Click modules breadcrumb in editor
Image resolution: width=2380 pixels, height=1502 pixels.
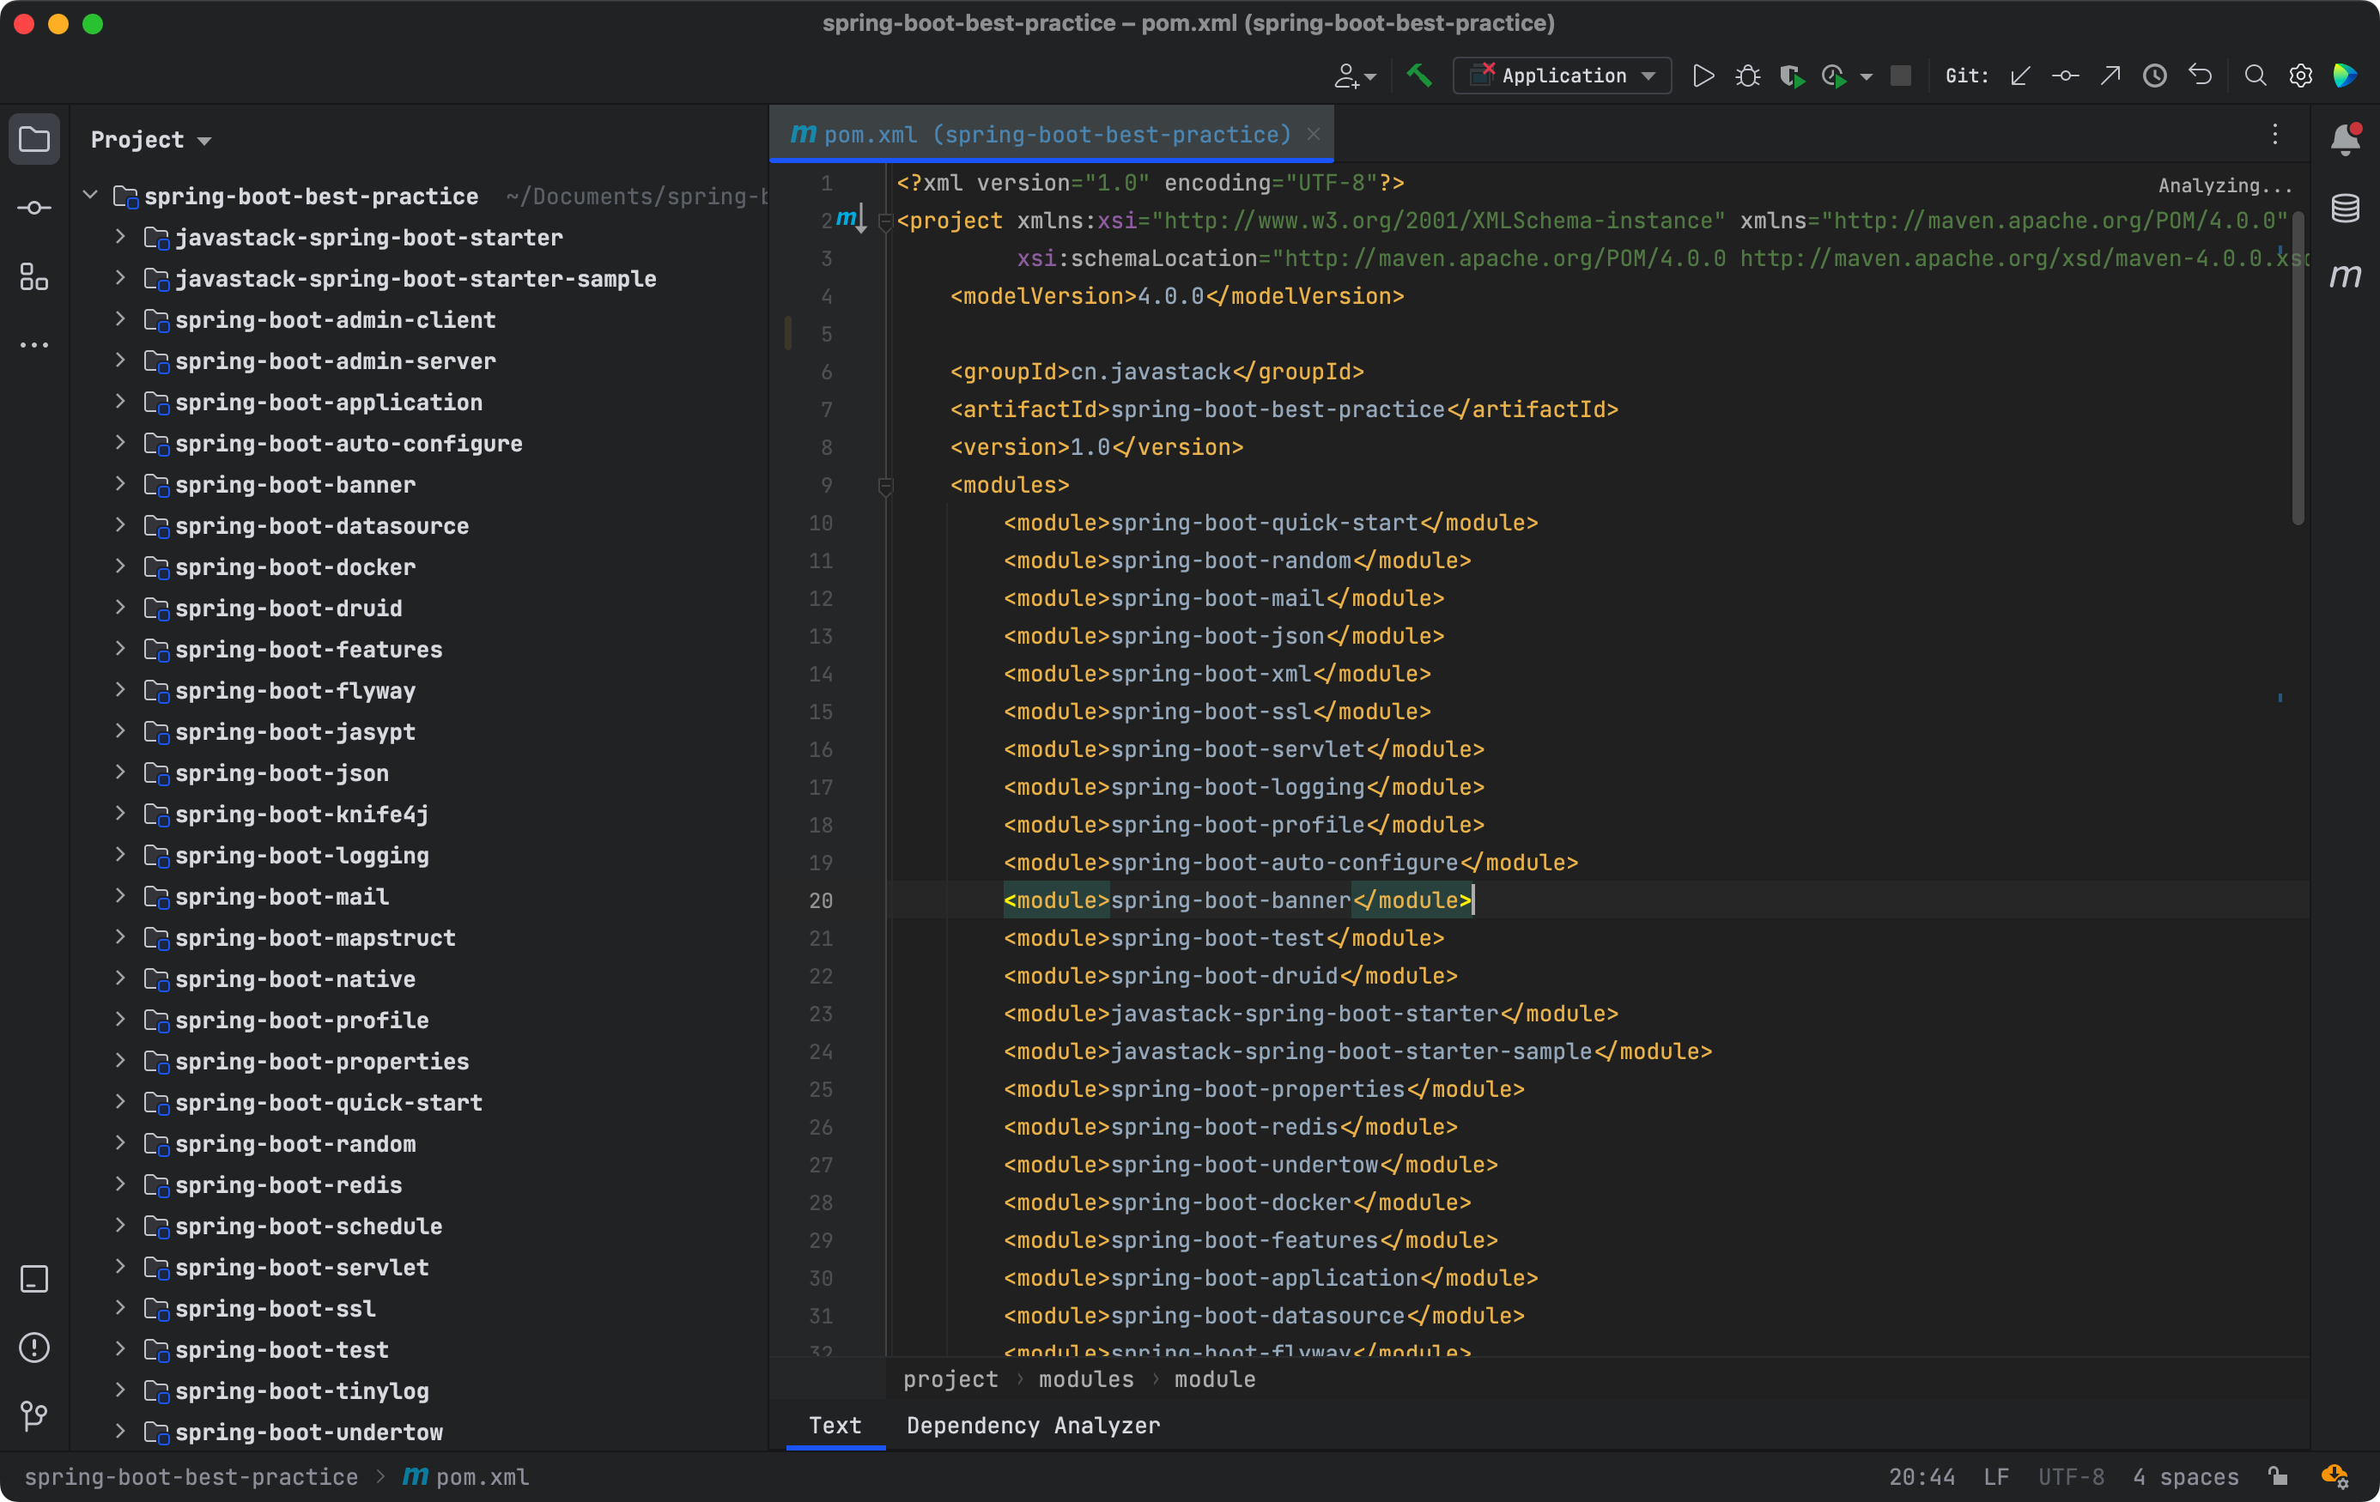(x=1086, y=1378)
